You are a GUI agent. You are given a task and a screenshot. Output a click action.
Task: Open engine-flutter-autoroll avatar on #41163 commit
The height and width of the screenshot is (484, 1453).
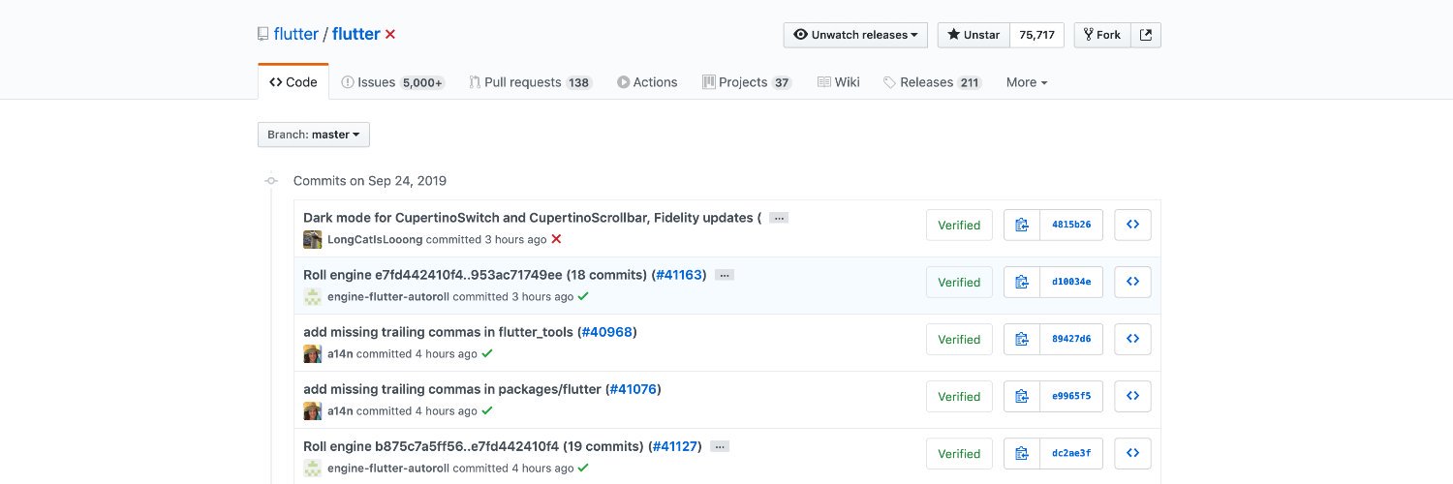313,296
